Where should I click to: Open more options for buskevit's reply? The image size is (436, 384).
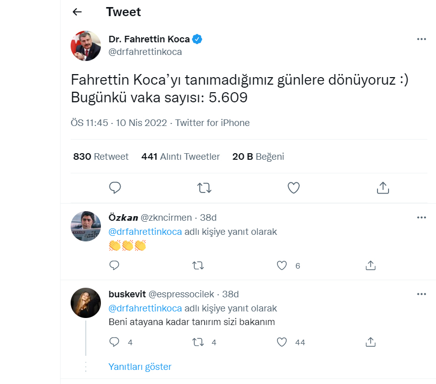point(421,294)
